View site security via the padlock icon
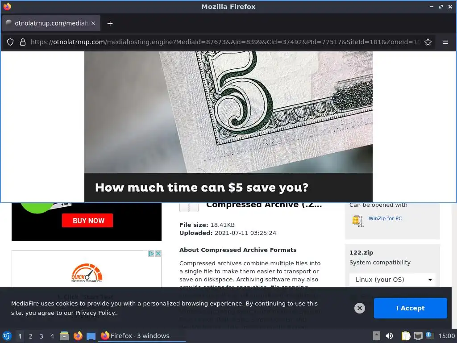This screenshot has width=457, height=343. pyautogui.click(x=23, y=42)
